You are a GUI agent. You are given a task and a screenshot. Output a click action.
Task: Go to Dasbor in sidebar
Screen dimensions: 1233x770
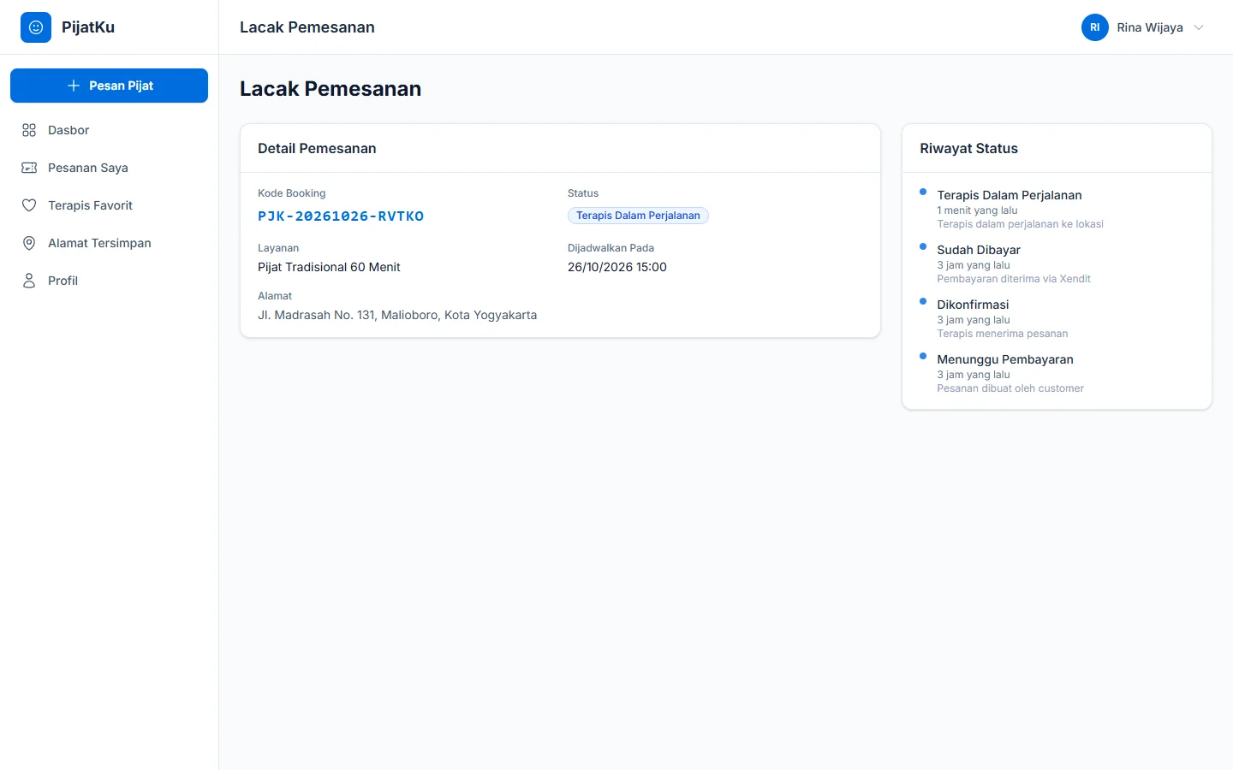click(110, 130)
